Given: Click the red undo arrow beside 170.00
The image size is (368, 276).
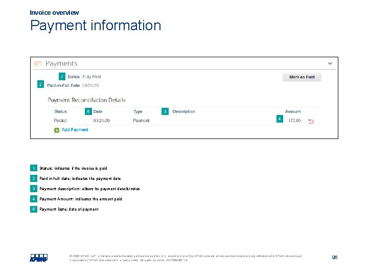Looking at the screenshot, I should click(x=311, y=121).
